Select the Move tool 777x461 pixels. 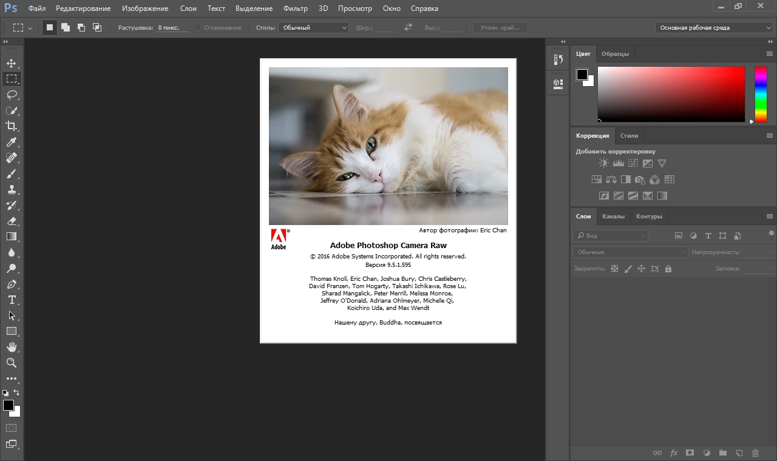click(x=12, y=63)
